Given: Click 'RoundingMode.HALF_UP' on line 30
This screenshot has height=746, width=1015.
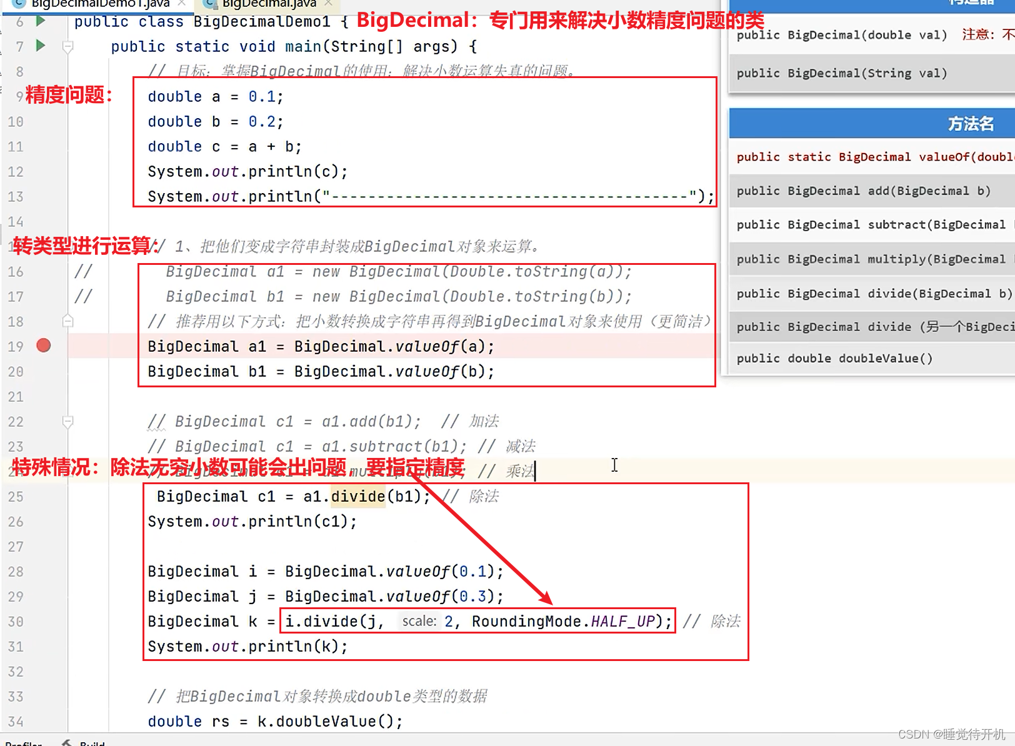Looking at the screenshot, I should click(564, 622).
